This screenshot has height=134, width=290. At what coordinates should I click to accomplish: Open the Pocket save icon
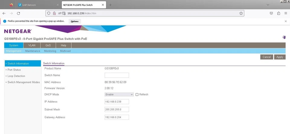[x=271, y=13]
